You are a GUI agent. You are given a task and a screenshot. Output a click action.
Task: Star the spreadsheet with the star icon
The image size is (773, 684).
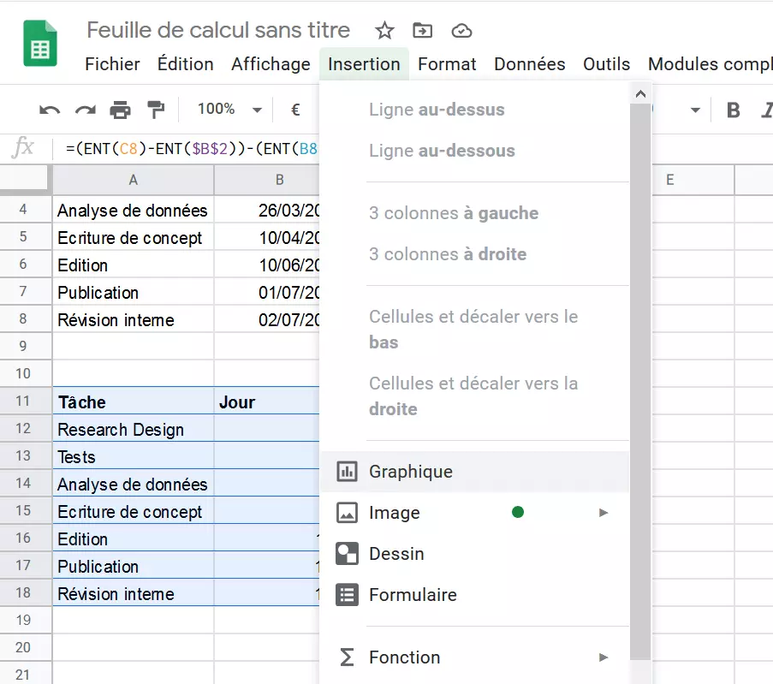tap(384, 31)
